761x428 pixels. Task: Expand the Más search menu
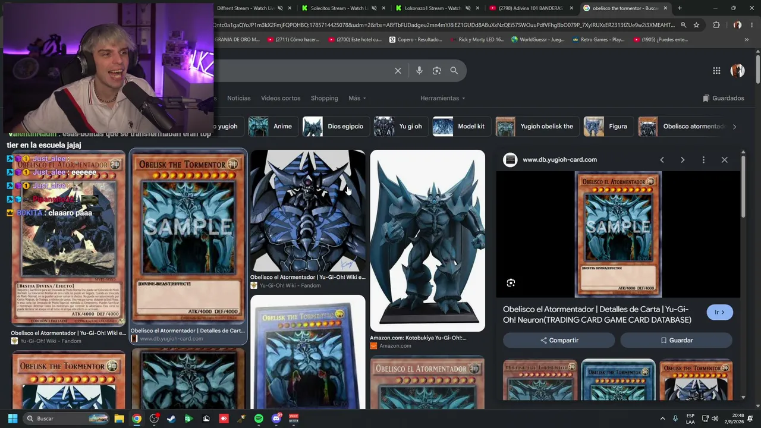pyautogui.click(x=357, y=98)
